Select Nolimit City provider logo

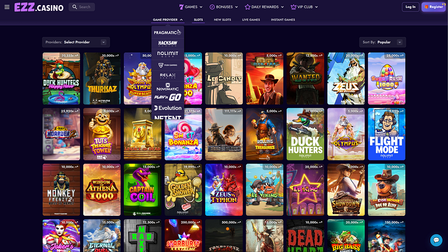point(168,54)
